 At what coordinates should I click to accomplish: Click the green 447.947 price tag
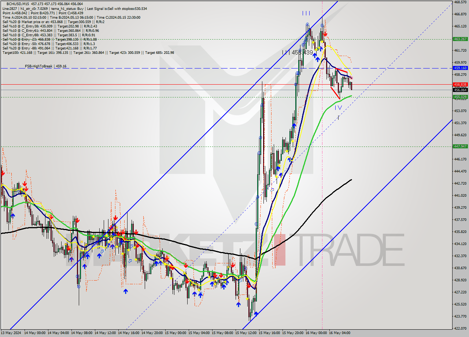[x=460, y=146]
